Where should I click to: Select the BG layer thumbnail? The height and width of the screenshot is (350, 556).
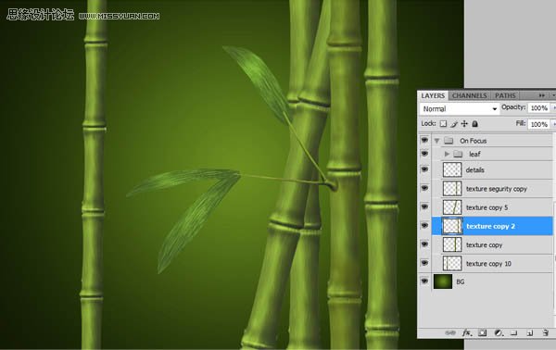pos(443,281)
